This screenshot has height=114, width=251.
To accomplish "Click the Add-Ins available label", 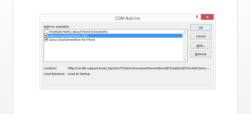I will tap(56, 27).
